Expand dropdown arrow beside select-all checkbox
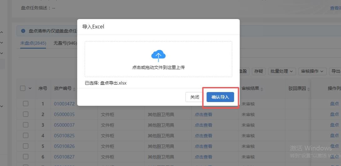Screen dimensions: 341x166 (x=30, y=88)
